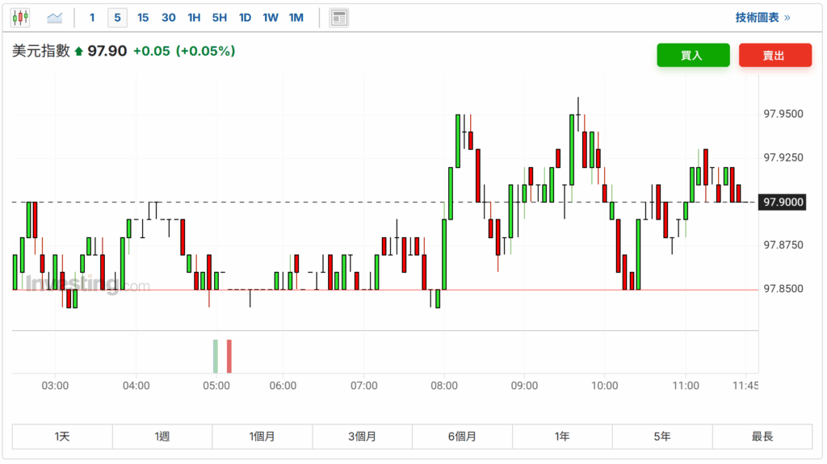This screenshot has width=827, height=464.
Task: Open the 技術圖表 link
Action: point(762,18)
